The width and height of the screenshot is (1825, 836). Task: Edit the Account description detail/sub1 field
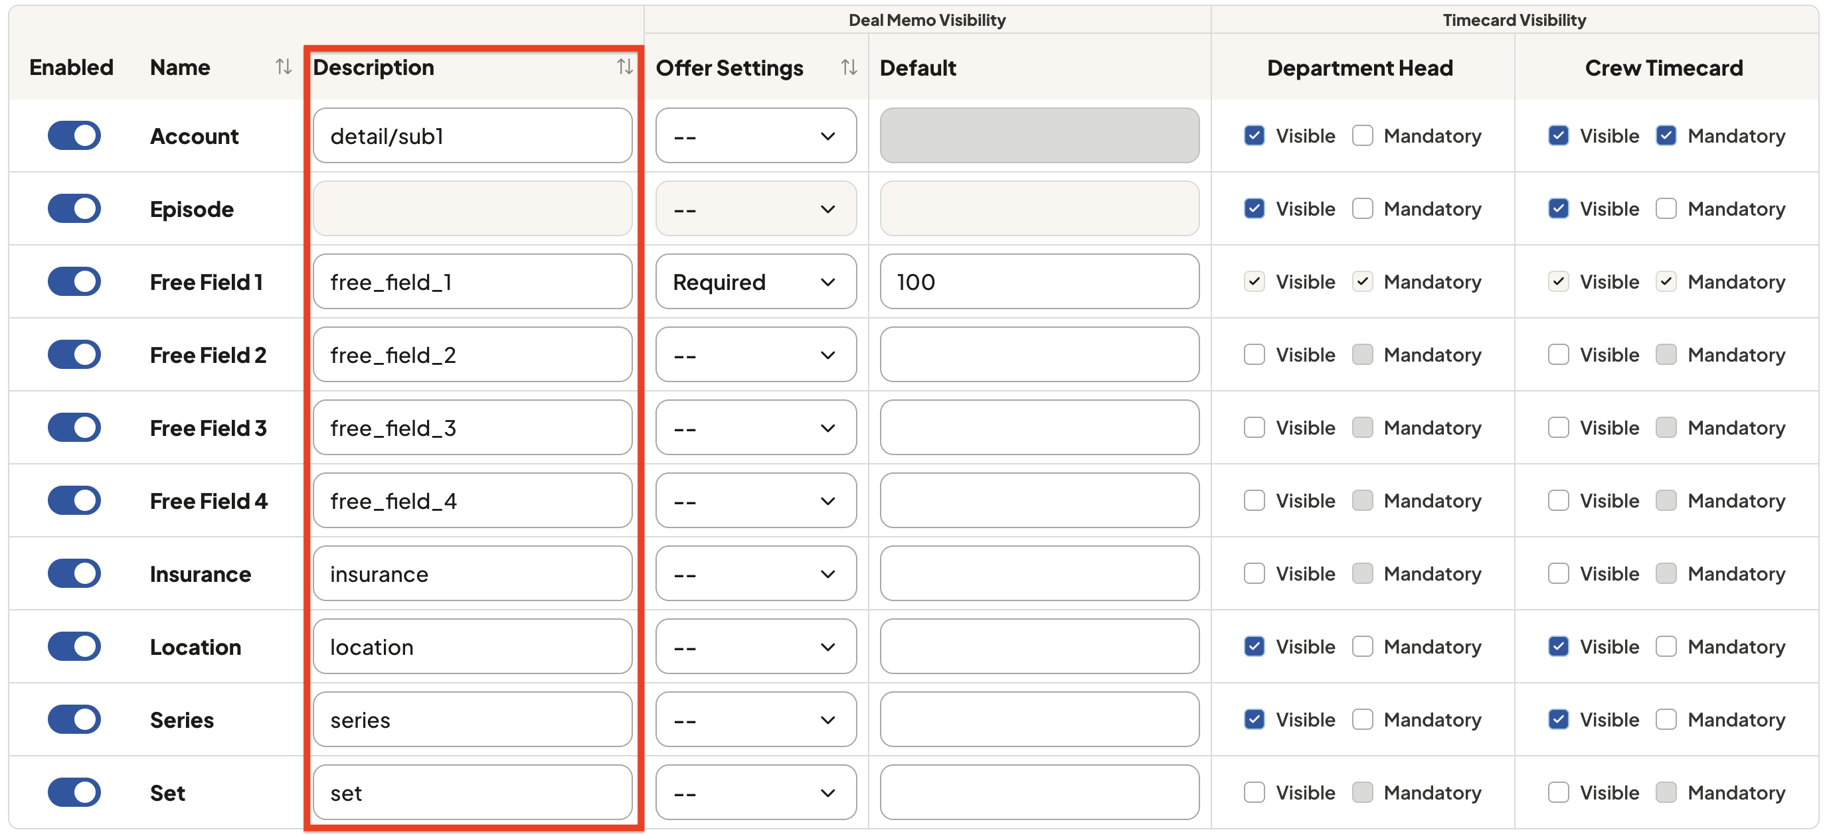[x=473, y=135]
